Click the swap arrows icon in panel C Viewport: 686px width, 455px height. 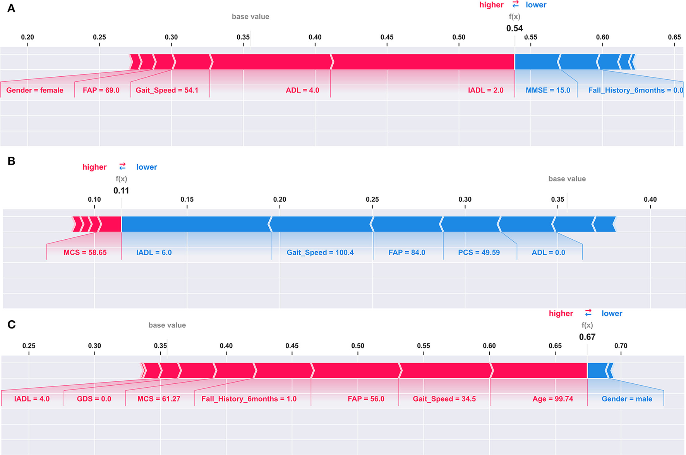coord(588,312)
